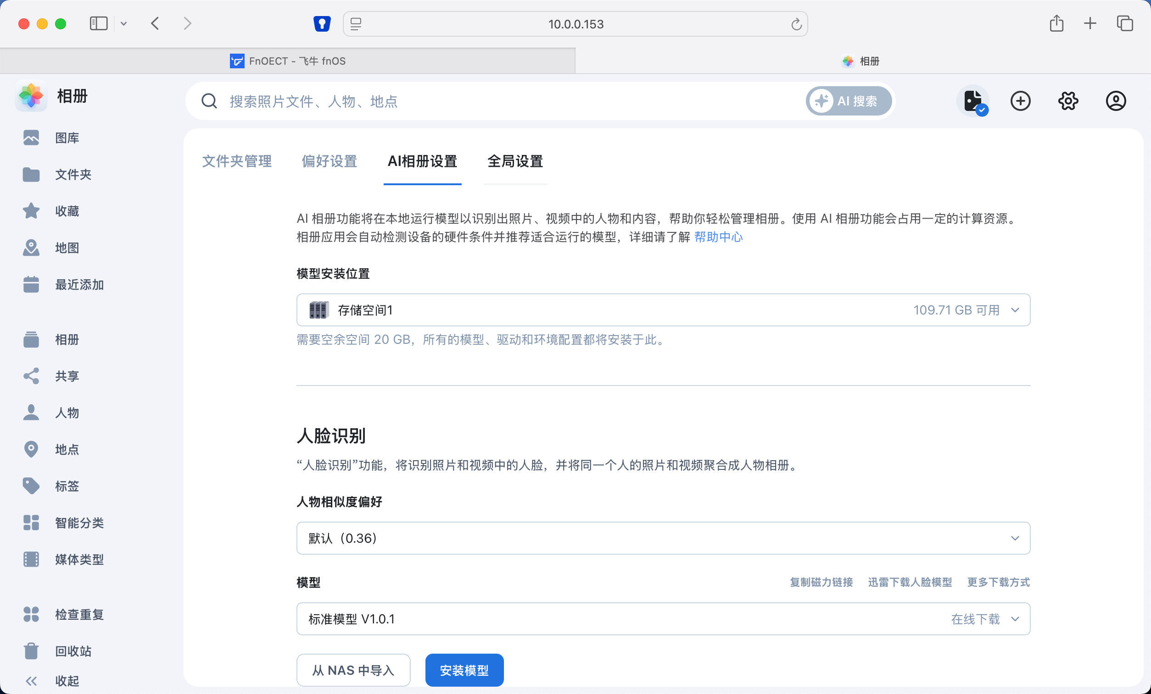
Task: Open the 人物 people albums
Action: pyautogui.click(x=67, y=413)
